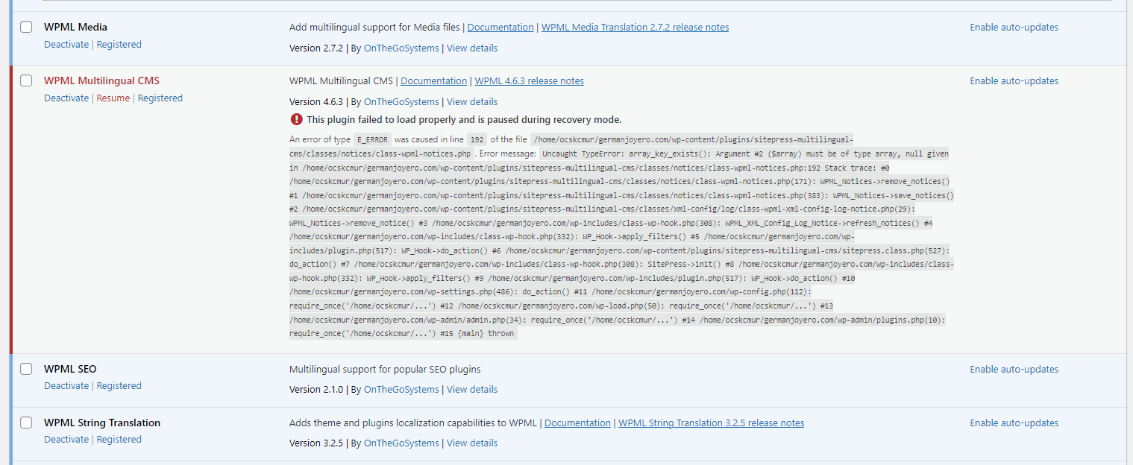This screenshot has width=1133, height=465.
Task: Tick the WPML Media plugin checkbox
Action: tap(26, 27)
